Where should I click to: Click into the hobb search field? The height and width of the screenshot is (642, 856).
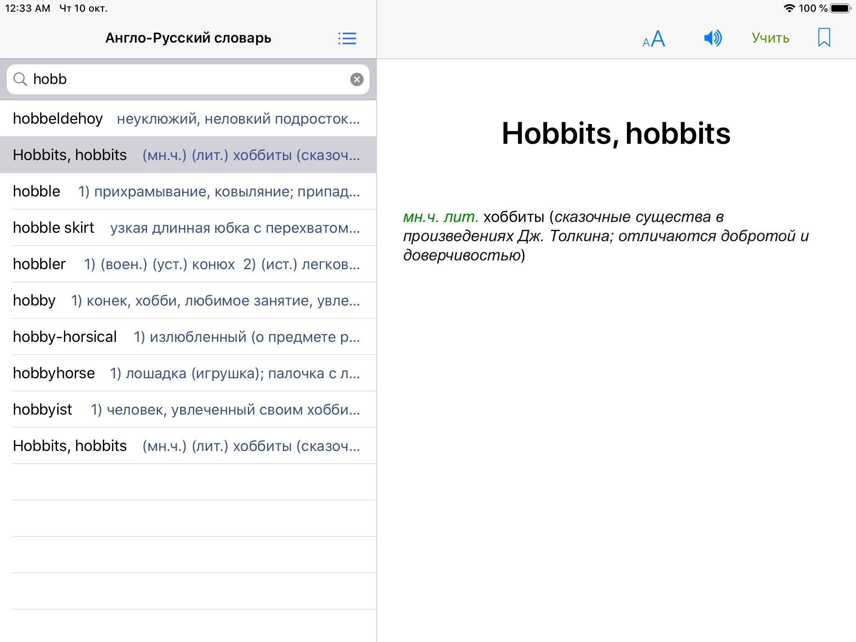(188, 79)
